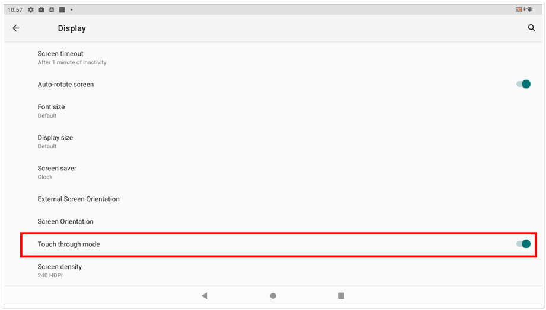The width and height of the screenshot is (546, 310).
Task: Click the 10:57 clock in status bar
Action: point(15,9)
